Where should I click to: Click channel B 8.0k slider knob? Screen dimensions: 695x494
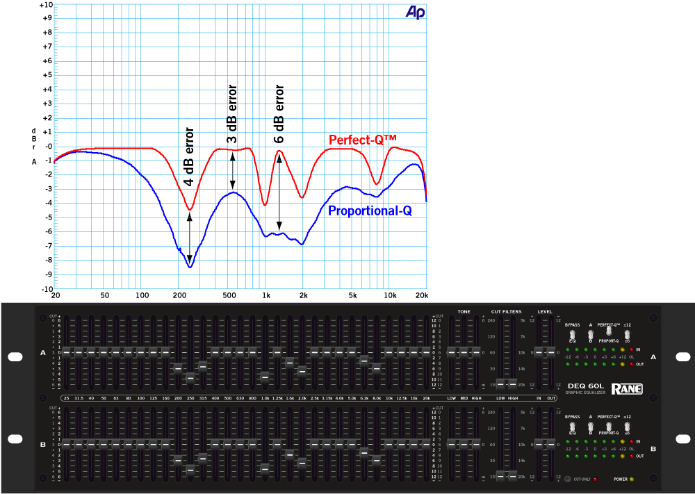[x=376, y=461]
